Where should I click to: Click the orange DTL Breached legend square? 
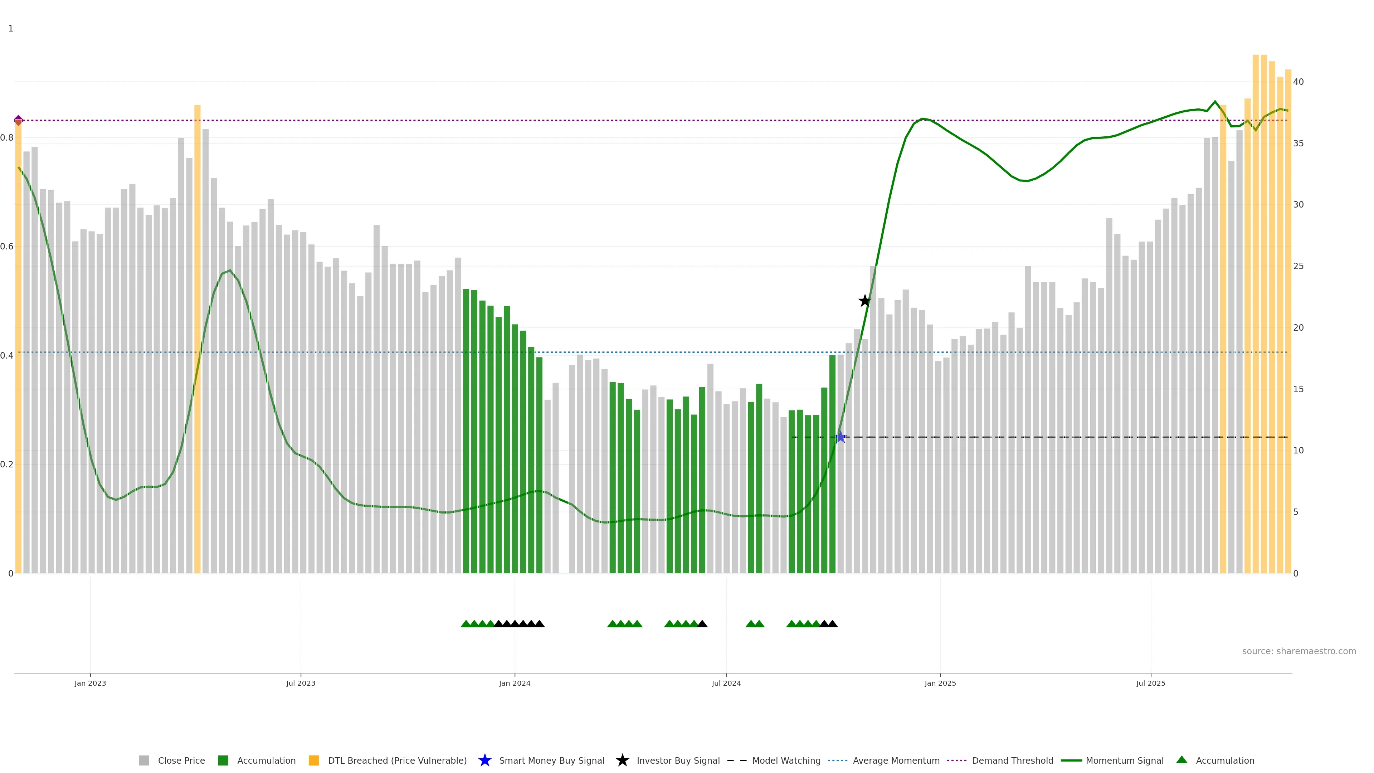[314, 760]
